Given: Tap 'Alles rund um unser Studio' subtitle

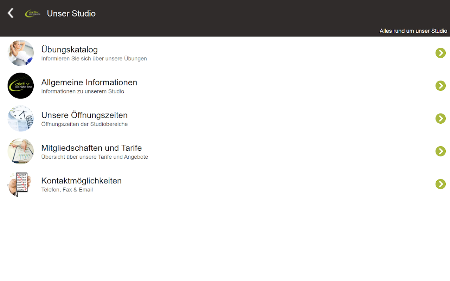Looking at the screenshot, I should 413,31.
